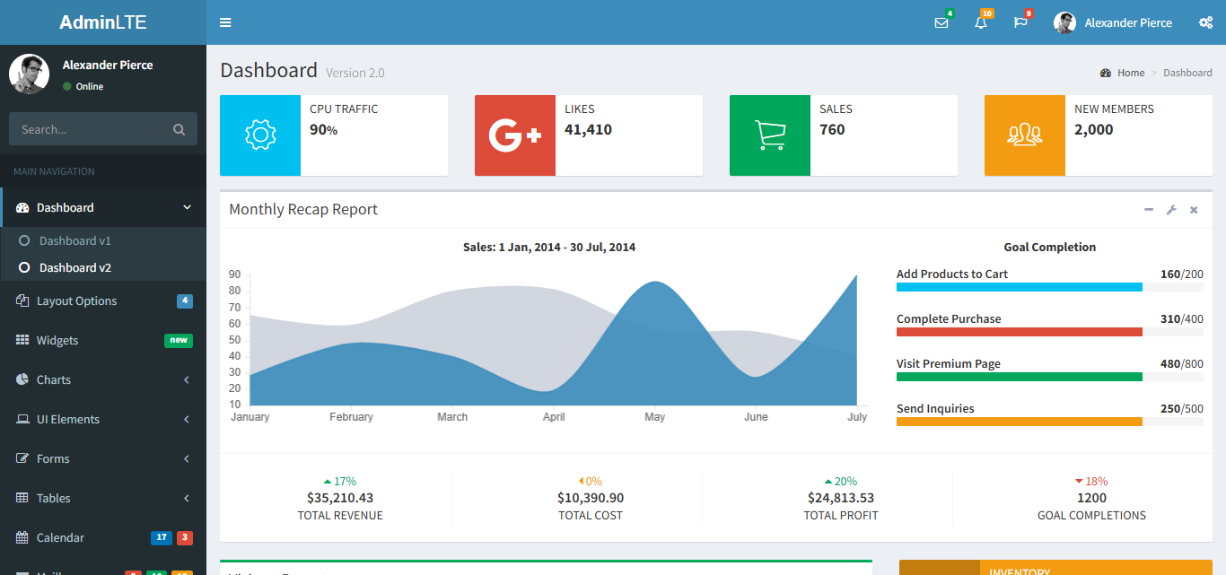Open the messages envelope icon in header

click(x=941, y=23)
